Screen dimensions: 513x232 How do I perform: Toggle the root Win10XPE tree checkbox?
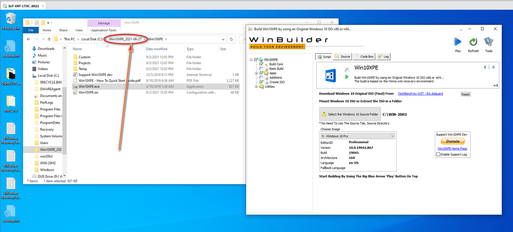point(256,60)
